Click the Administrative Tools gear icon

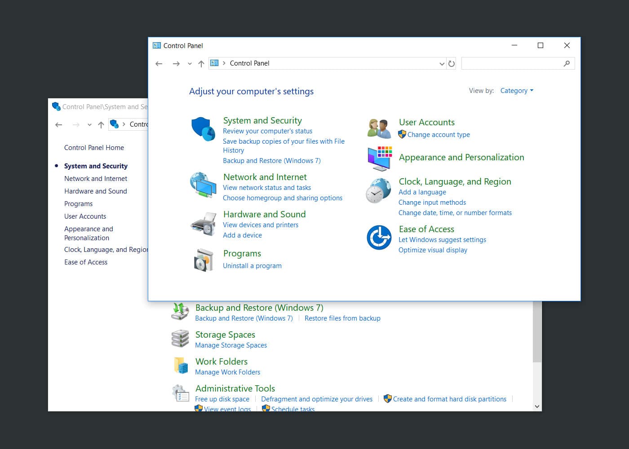point(181,393)
